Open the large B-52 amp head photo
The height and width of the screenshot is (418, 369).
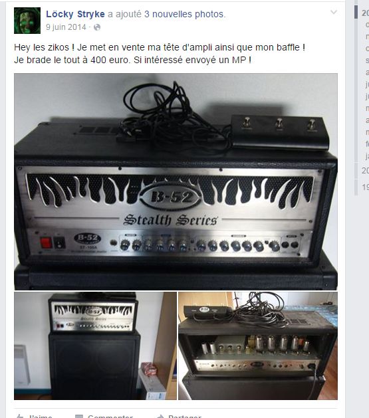176,181
